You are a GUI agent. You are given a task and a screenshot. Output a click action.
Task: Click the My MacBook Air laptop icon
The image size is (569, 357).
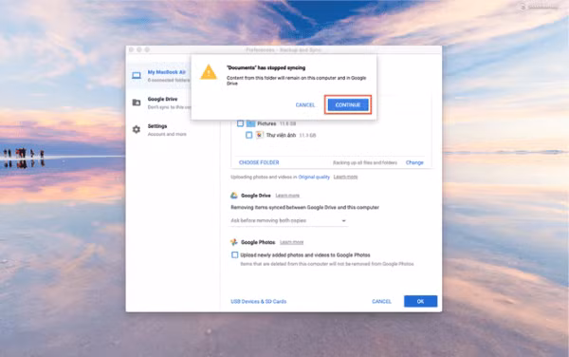click(137, 76)
